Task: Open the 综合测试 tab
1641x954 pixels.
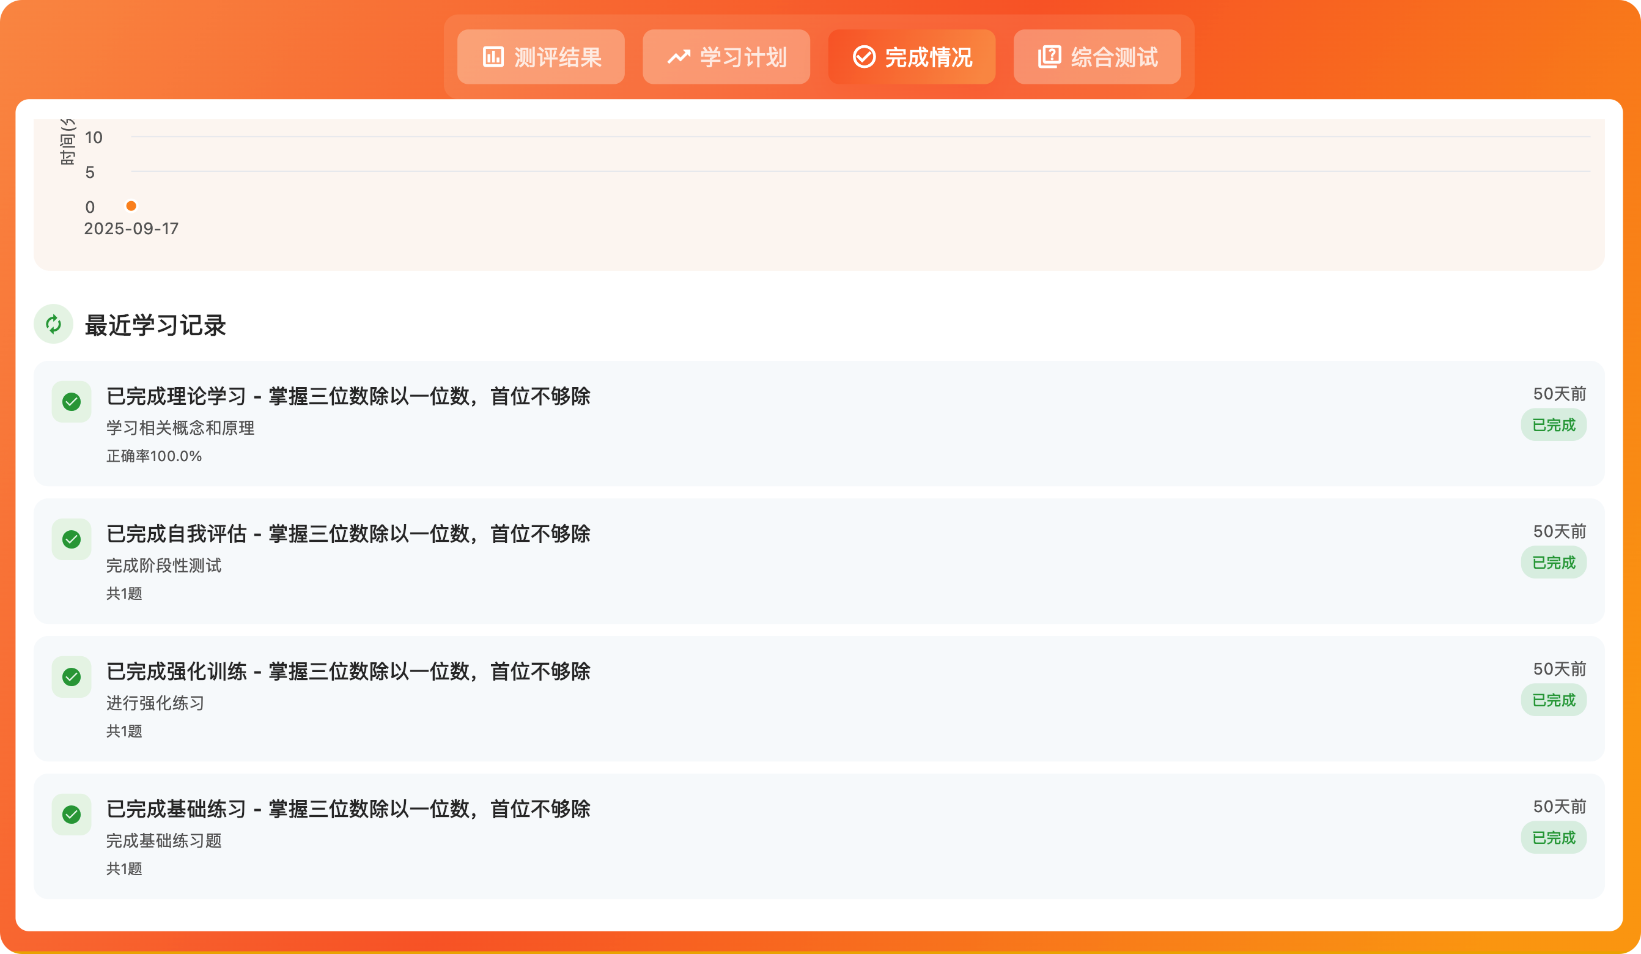Action: pyautogui.click(x=1097, y=57)
